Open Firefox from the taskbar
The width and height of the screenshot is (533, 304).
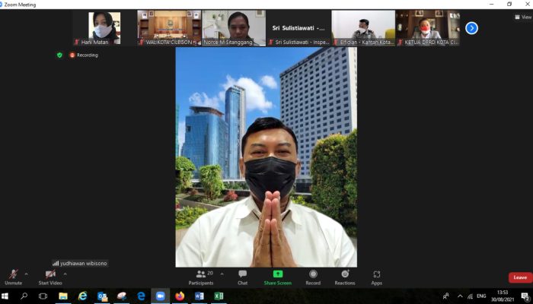point(180,296)
